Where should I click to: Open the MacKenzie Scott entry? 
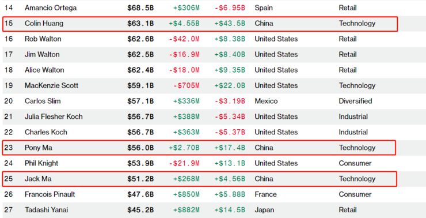pos(51,85)
